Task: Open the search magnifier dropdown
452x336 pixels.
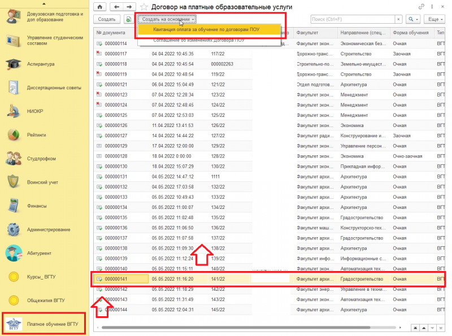Action: tap(413, 19)
